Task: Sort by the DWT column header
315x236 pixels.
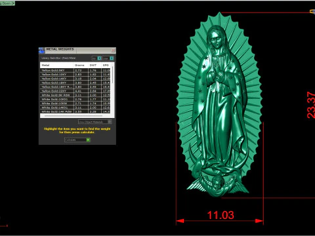Action: pos(94,65)
